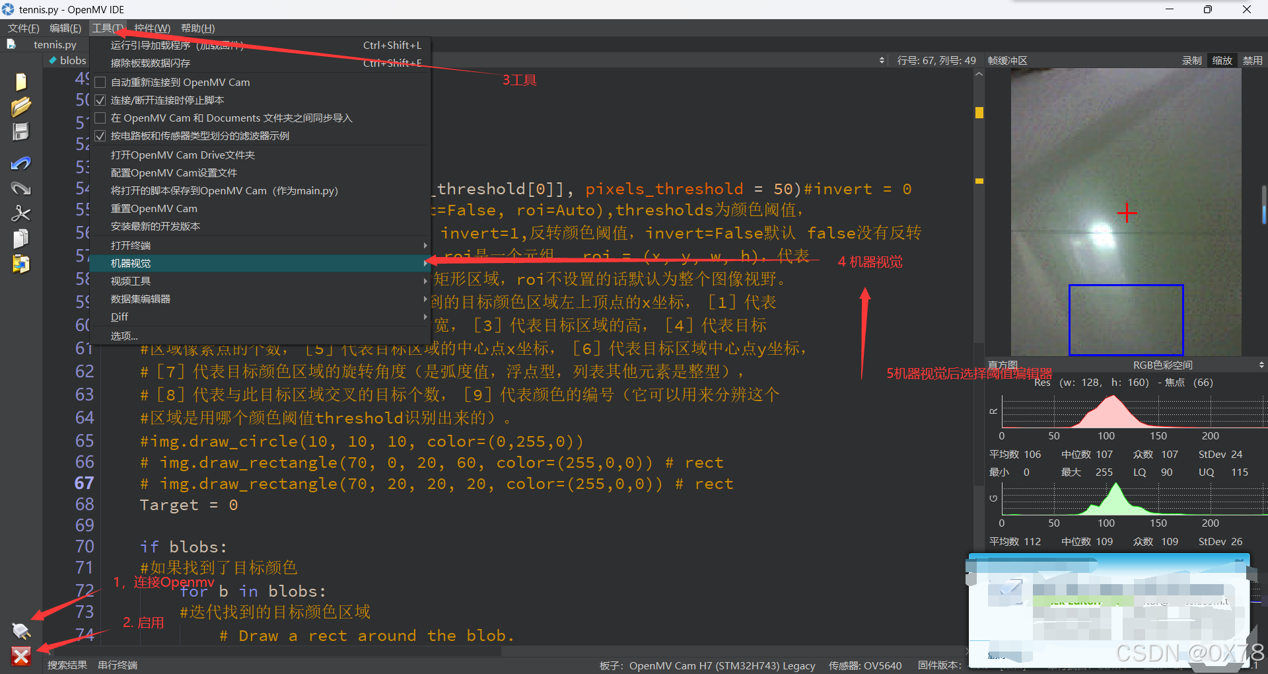Click the code line 'if blobs:'

pos(183,546)
